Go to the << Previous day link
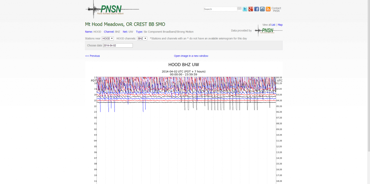The image size is (370, 184). pyautogui.click(x=92, y=56)
